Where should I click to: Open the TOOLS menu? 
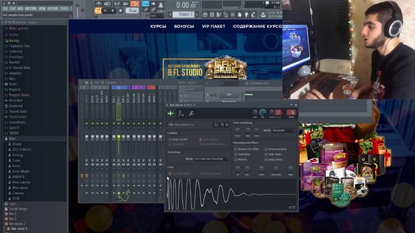click(x=64, y=8)
